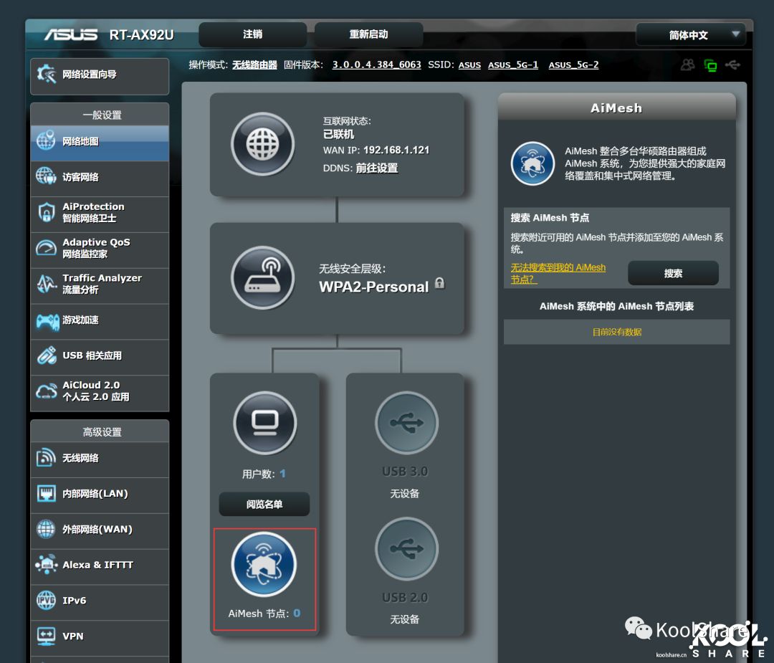774x663 pixels.
Task: Open 无线网络 wireless settings
Action: 100,459
